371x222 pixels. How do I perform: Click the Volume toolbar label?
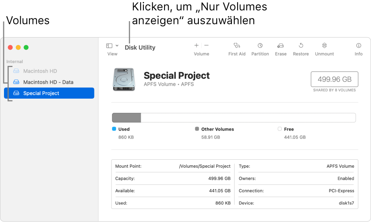[x=201, y=54]
